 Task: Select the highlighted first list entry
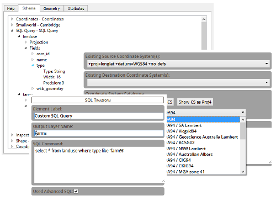tap(203, 119)
